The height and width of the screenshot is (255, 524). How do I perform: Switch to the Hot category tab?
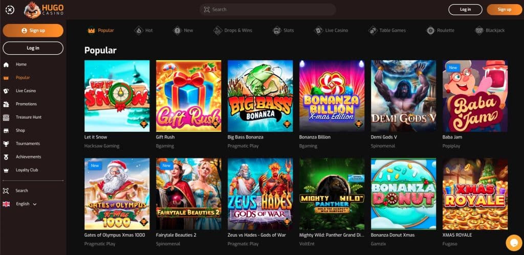tap(144, 30)
